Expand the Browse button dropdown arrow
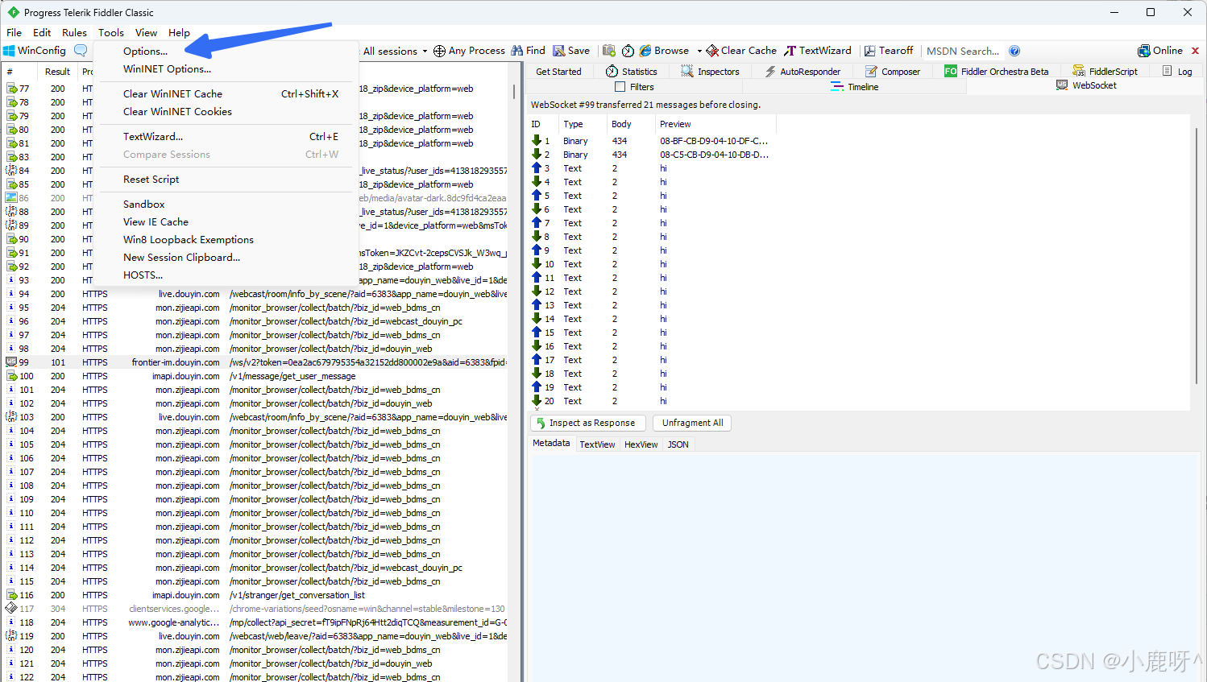The image size is (1207, 682). pyautogui.click(x=698, y=50)
